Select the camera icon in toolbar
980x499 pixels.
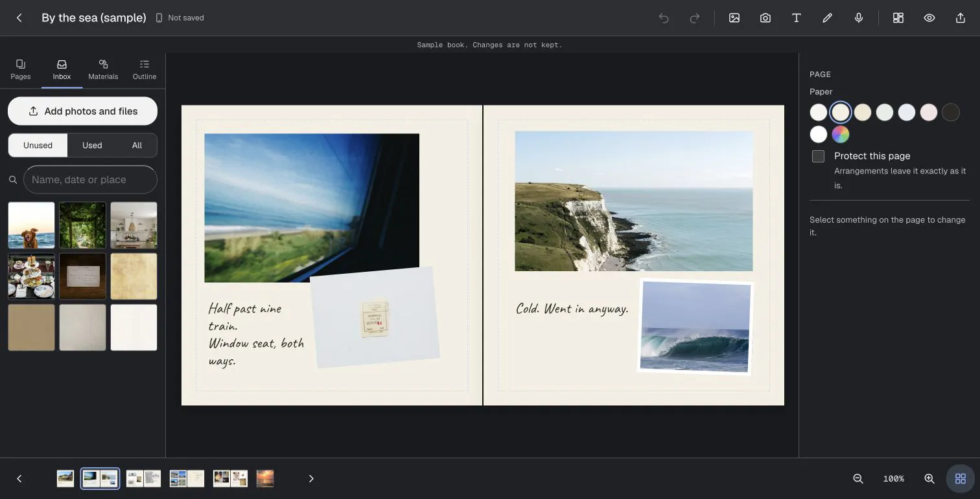click(x=765, y=18)
